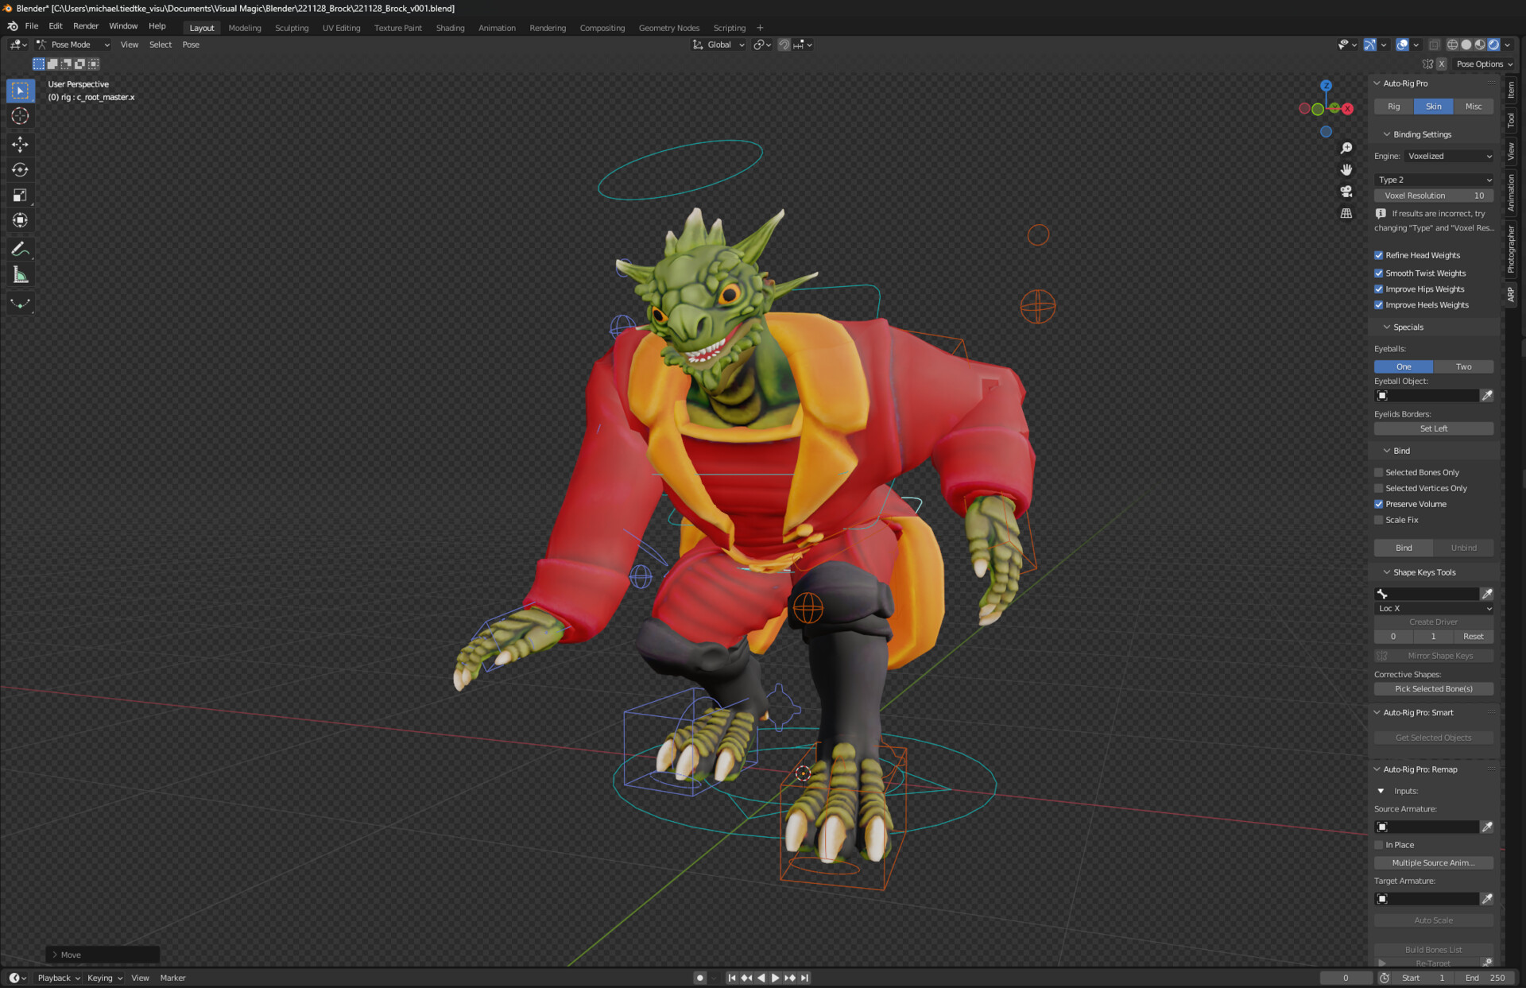Enable Material Preview viewport shading
The image size is (1526, 988).
(x=1478, y=45)
